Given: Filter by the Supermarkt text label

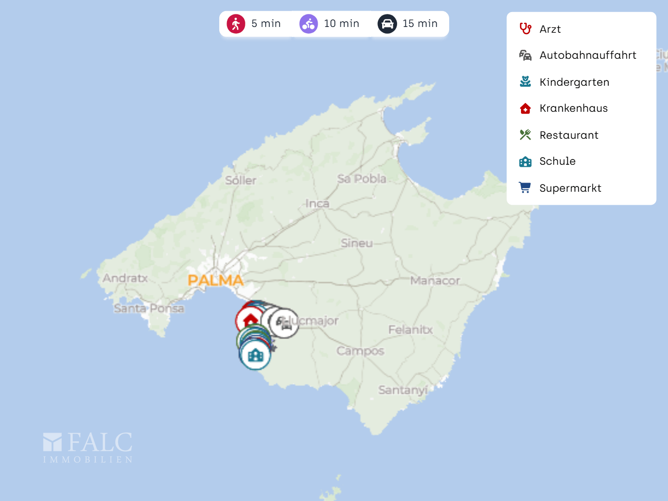Looking at the screenshot, I should (570, 188).
